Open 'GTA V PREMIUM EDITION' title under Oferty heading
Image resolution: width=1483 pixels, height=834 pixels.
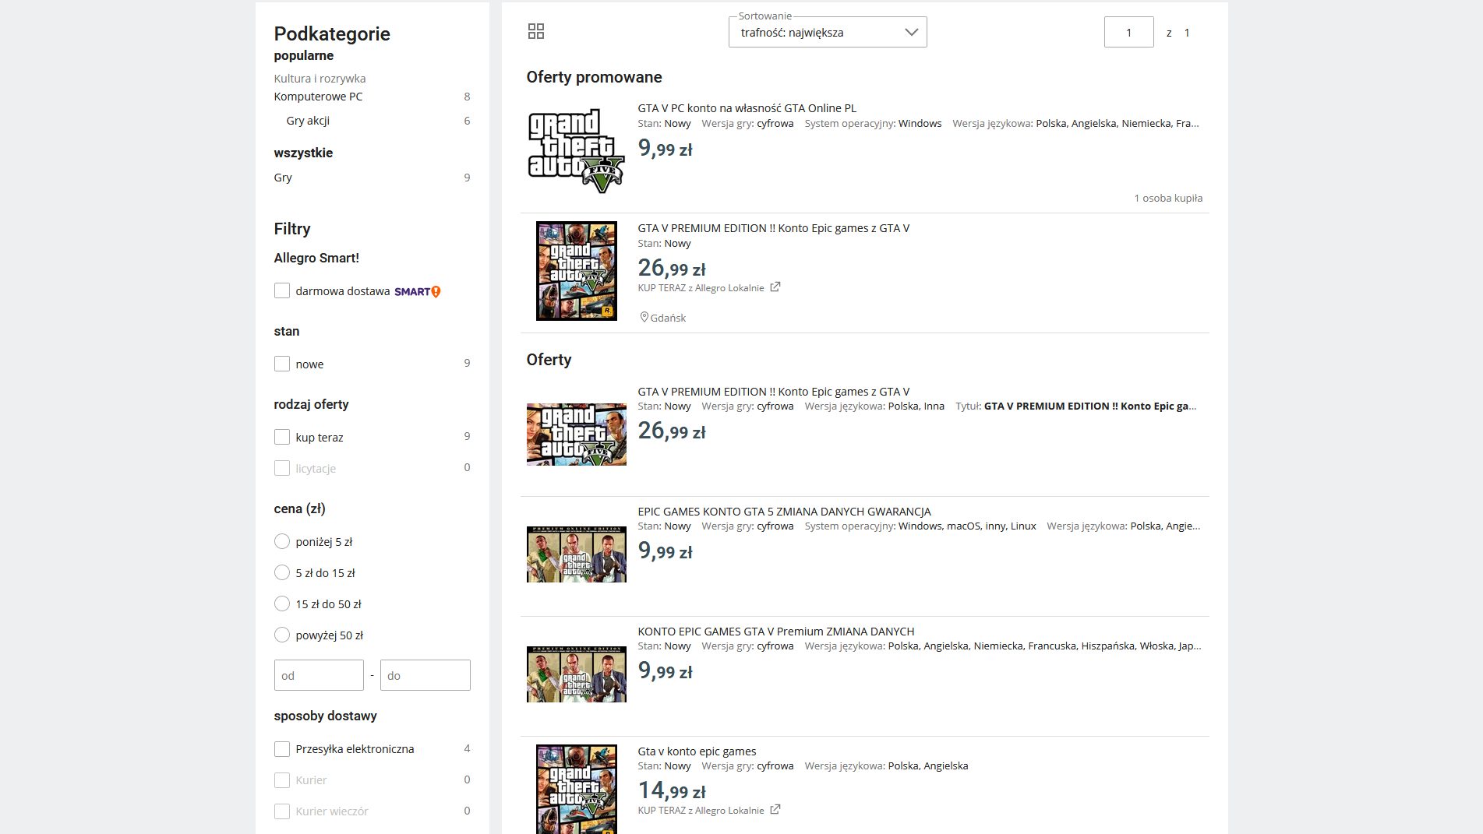click(774, 392)
